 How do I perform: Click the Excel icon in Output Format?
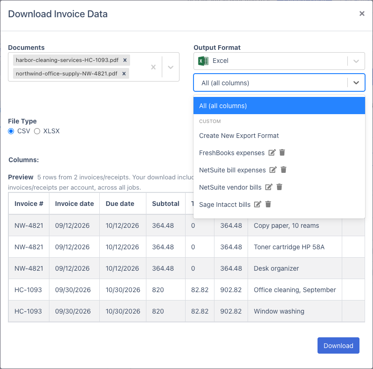coord(203,61)
